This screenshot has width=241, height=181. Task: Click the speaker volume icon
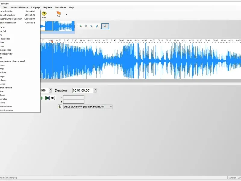click(53, 98)
